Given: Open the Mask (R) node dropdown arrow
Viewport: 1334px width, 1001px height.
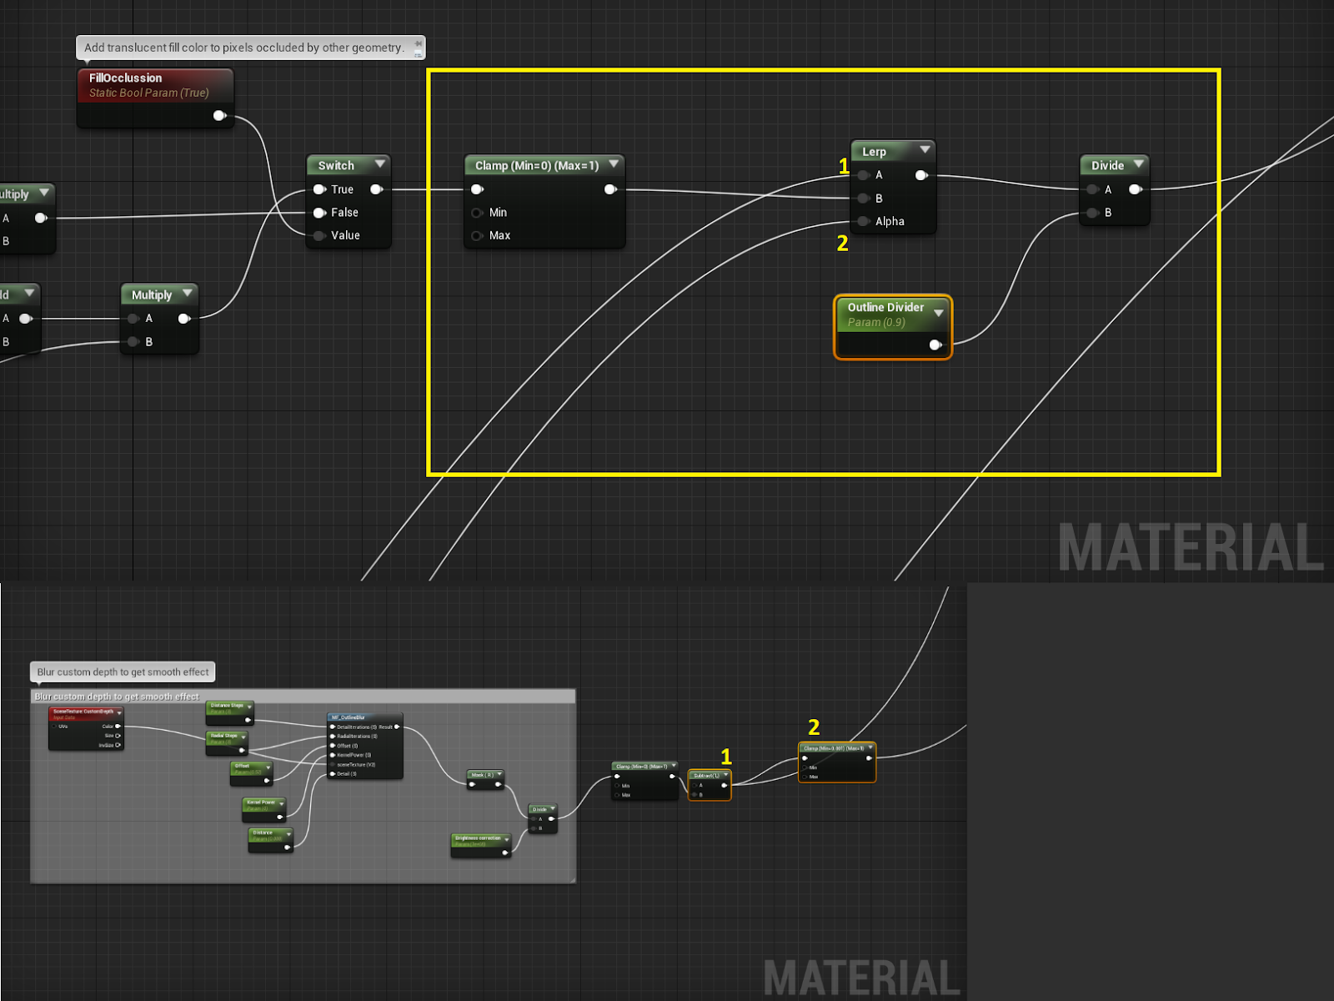Looking at the screenshot, I should coord(499,775).
